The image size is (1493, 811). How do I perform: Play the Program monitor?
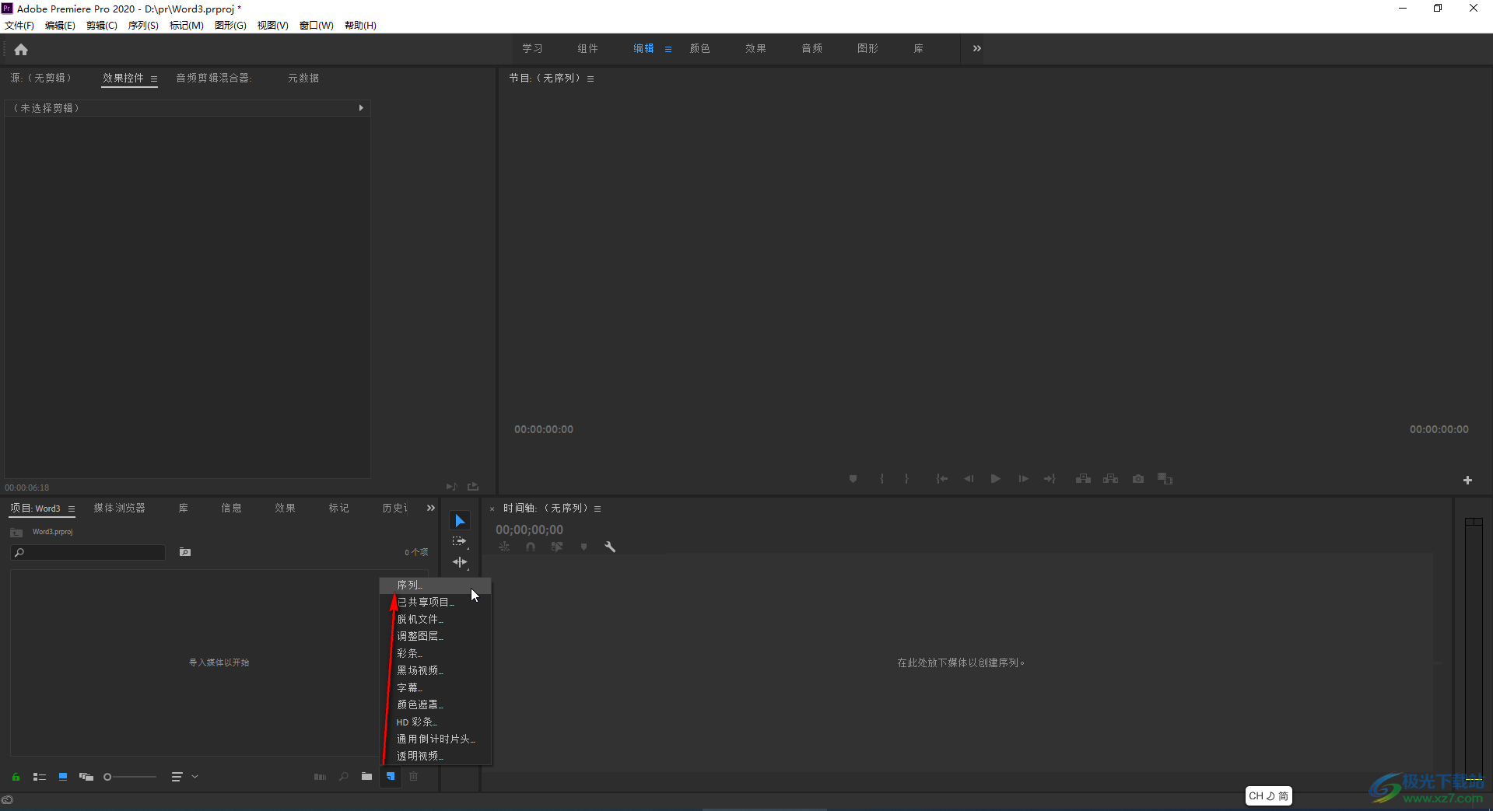995,479
